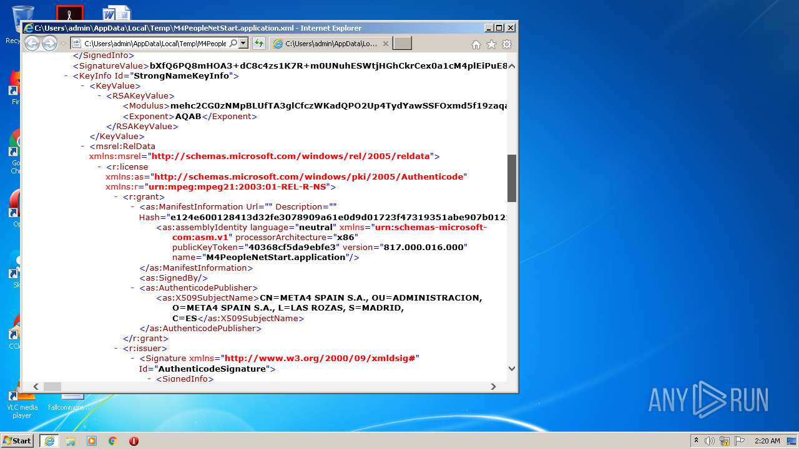Click horizontal scrollbar left arrow
The image size is (799, 449).
click(x=36, y=387)
